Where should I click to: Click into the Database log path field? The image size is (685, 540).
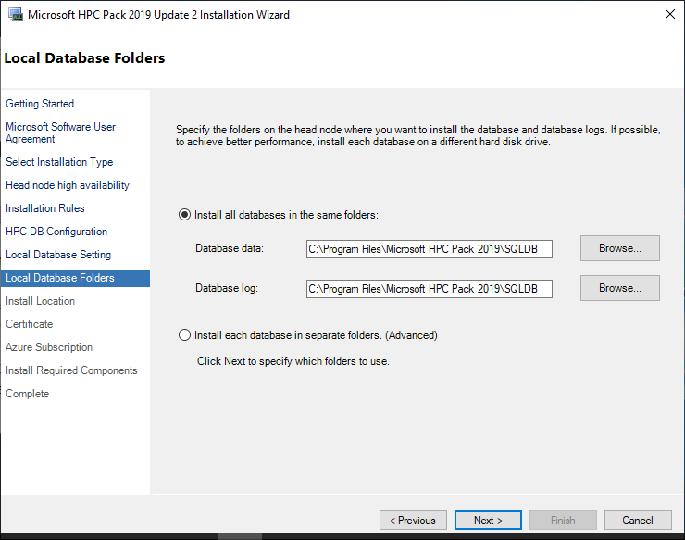(x=429, y=289)
